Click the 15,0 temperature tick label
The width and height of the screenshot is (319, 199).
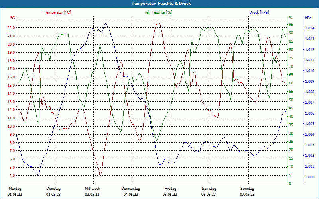coord(11,85)
